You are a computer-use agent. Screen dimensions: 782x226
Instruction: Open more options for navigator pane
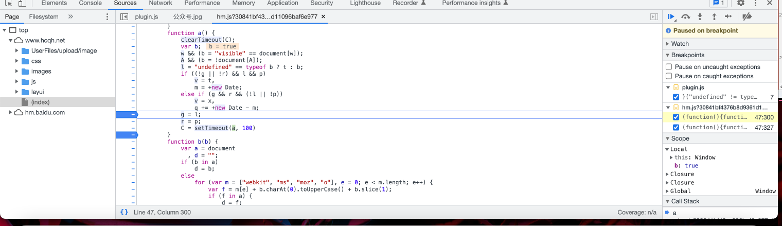107,16
